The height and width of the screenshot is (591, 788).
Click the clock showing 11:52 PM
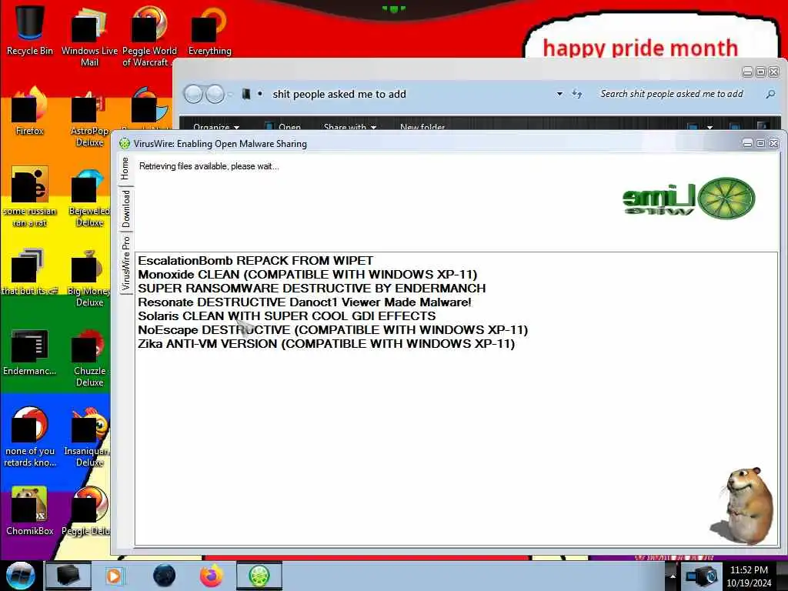tap(749, 576)
